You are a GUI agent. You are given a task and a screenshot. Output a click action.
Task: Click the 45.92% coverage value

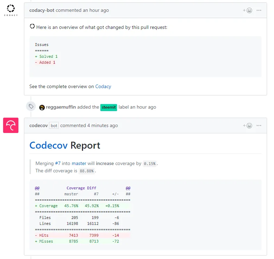[92, 206]
